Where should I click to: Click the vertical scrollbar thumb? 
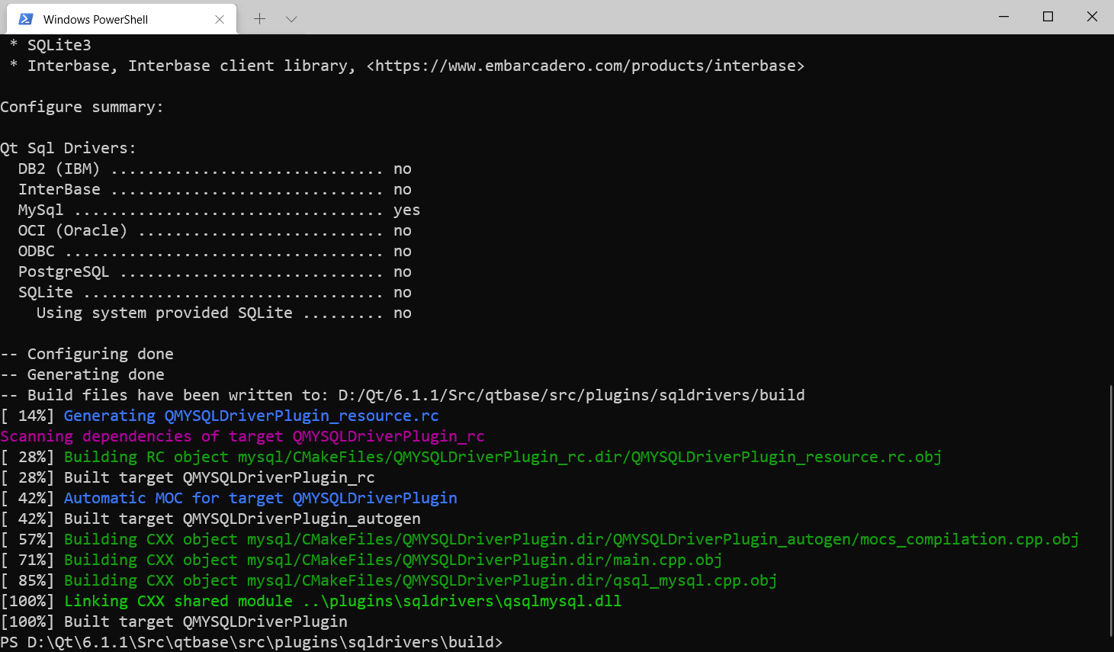point(1110,510)
